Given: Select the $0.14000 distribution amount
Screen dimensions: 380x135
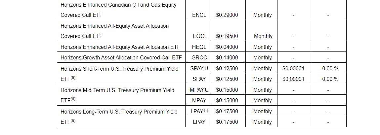Looking at the screenshot, I should (x=227, y=57).
